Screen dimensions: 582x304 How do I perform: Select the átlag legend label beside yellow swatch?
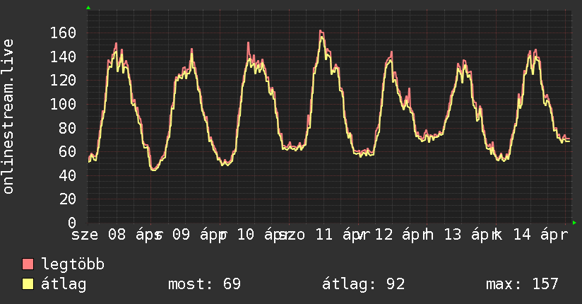point(64,284)
